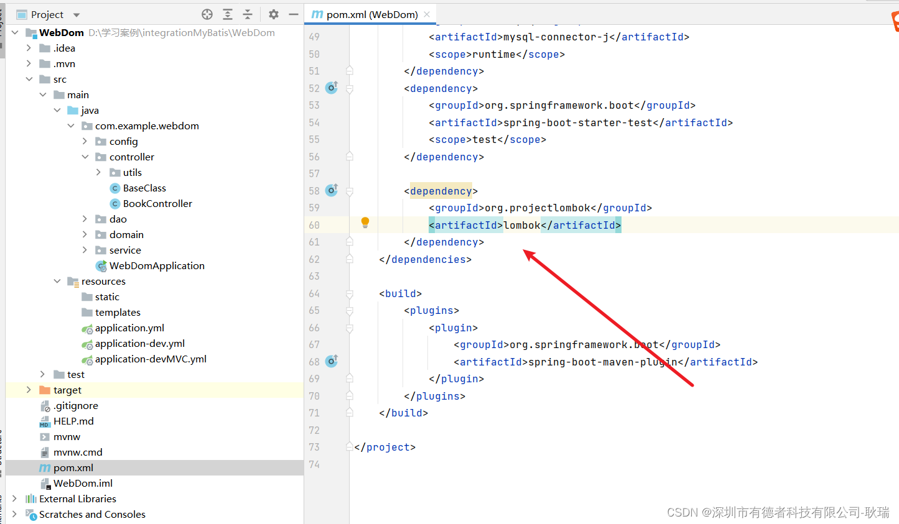
Task: Click the Spring Boot icon beside WebDomApplication
Action: coord(101,266)
